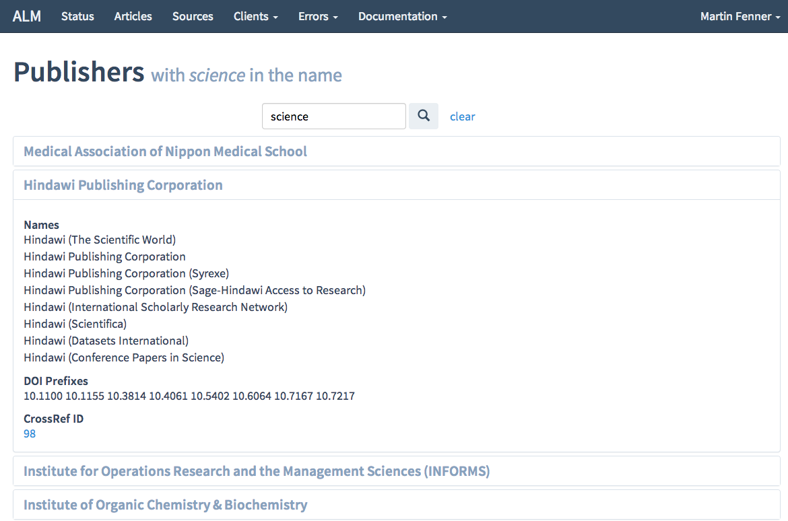Focus the science search text field

333,116
